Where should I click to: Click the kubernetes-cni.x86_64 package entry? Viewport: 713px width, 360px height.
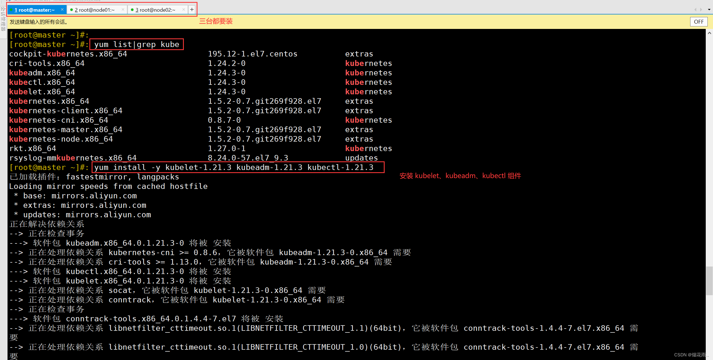point(59,120)
